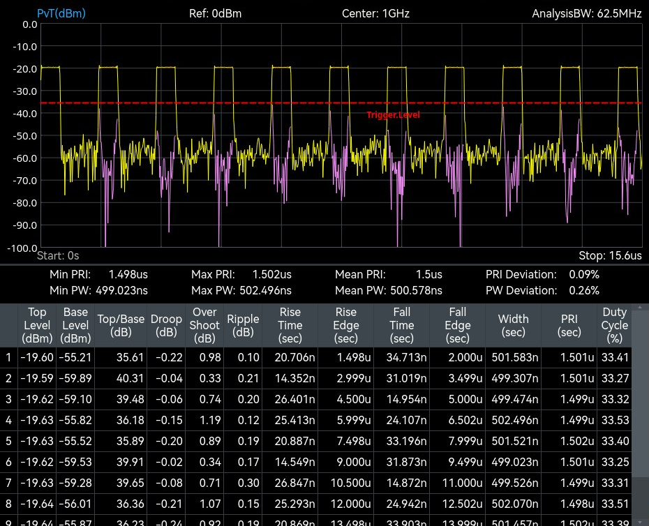
Task: Click the Fall Edge (sec) column header
Action: pos(458,325)
